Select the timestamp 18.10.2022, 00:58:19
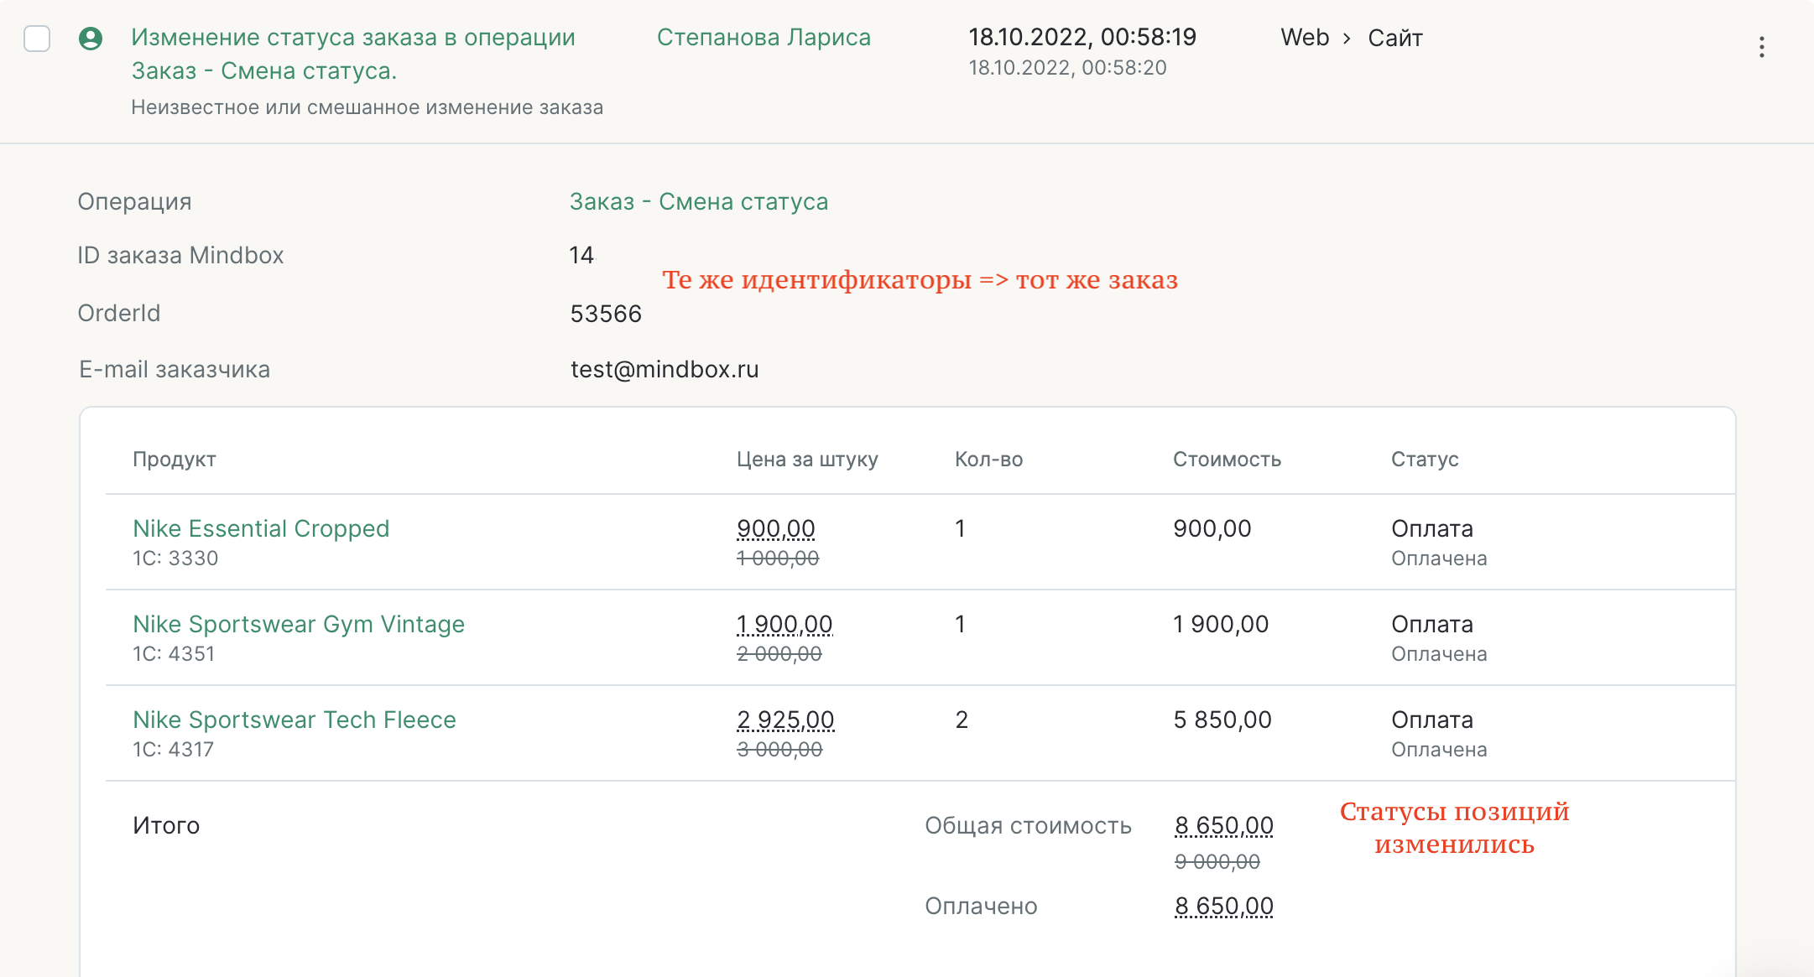 pyautogui.click(x=1082, y=37)
